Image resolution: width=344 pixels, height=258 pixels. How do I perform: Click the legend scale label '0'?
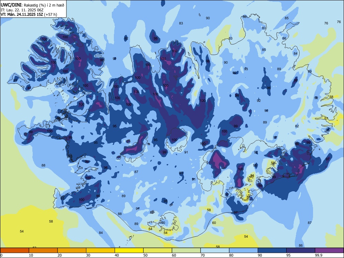pos(1,255)
